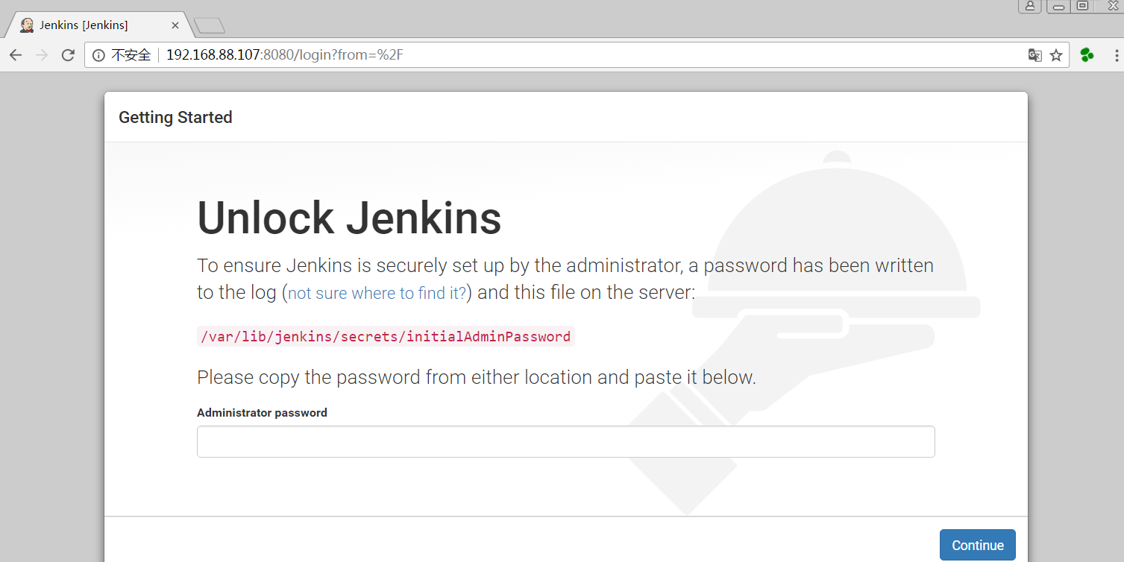Focus the Administrator password field
The height and width of the screenshot is (562, 1124).
(565, 441)
